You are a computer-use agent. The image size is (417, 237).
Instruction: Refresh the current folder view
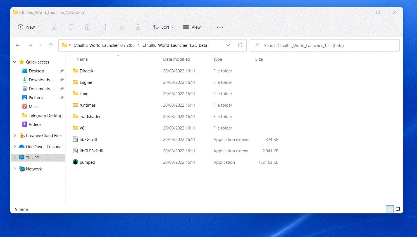point(240,45)
